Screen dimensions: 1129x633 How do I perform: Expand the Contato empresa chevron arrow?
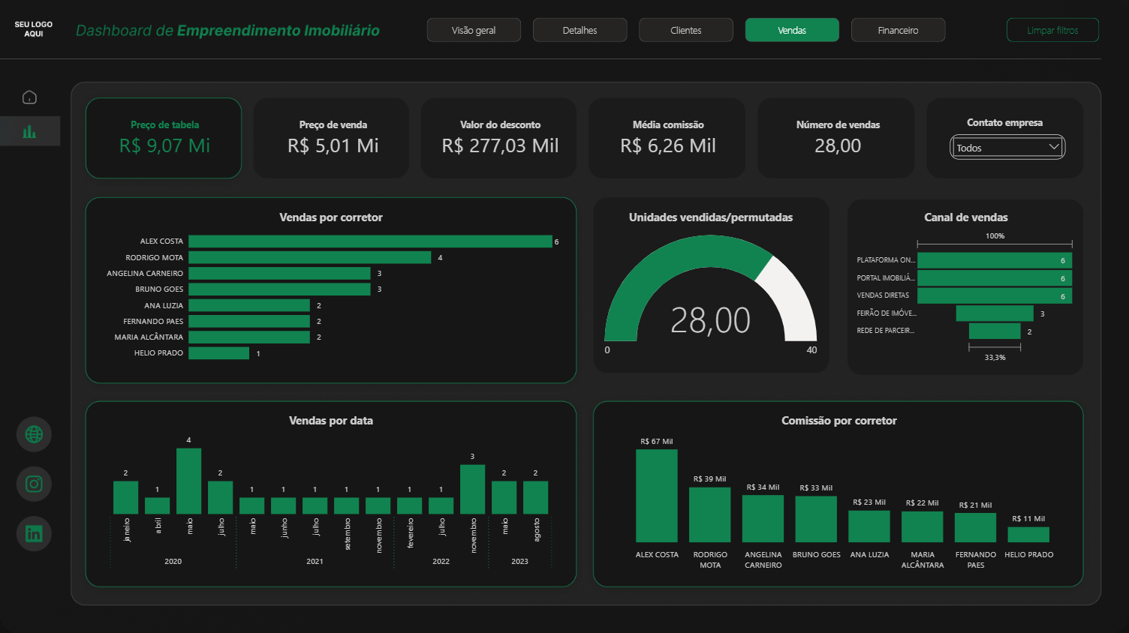coord(1056,146)
